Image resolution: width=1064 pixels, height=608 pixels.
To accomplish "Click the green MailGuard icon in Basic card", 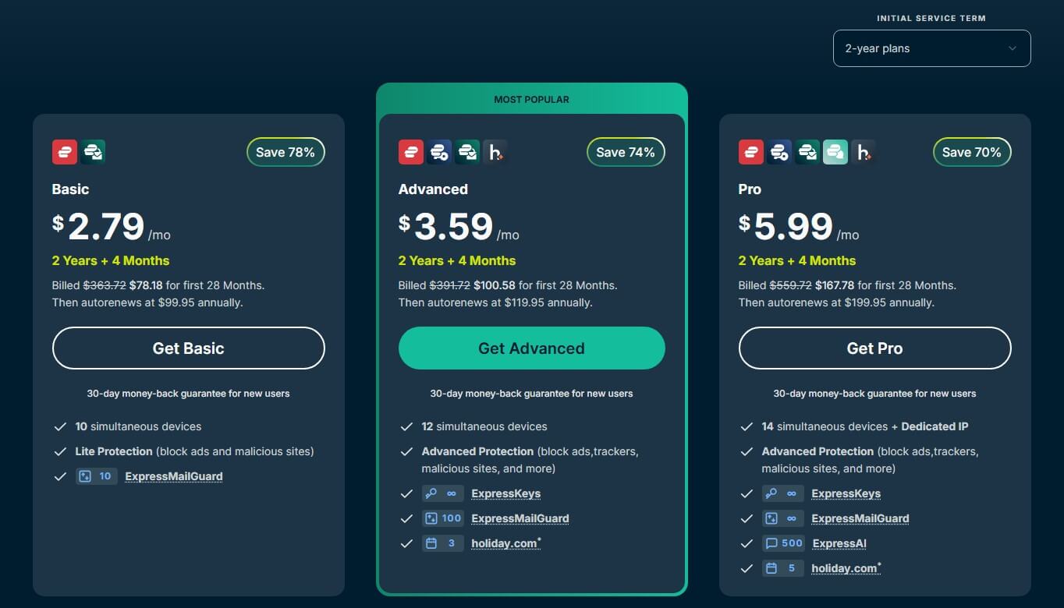I will click(x=93, y=152).
